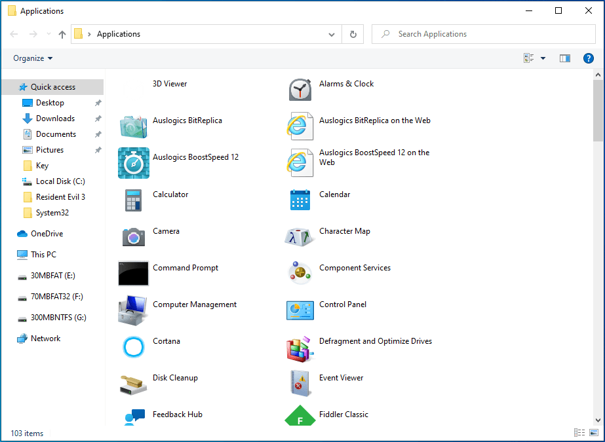
Task: Click the Up one level arrow button
Action: 62,34
